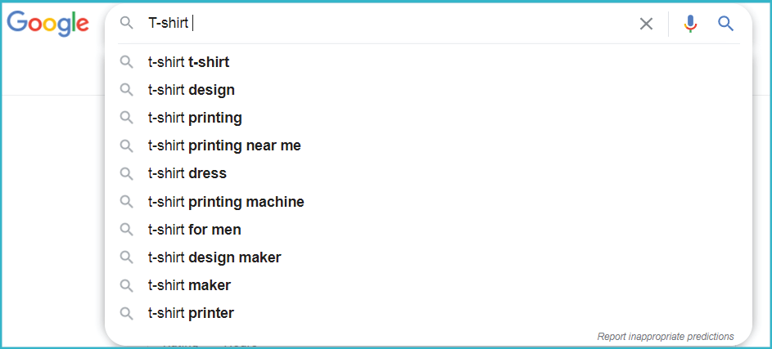Click magnifier icon beside t-shirt dress
This screenshot has width=772, height=349.
127,173
